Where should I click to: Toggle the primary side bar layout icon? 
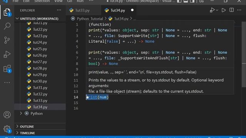(x=179, y=1)
